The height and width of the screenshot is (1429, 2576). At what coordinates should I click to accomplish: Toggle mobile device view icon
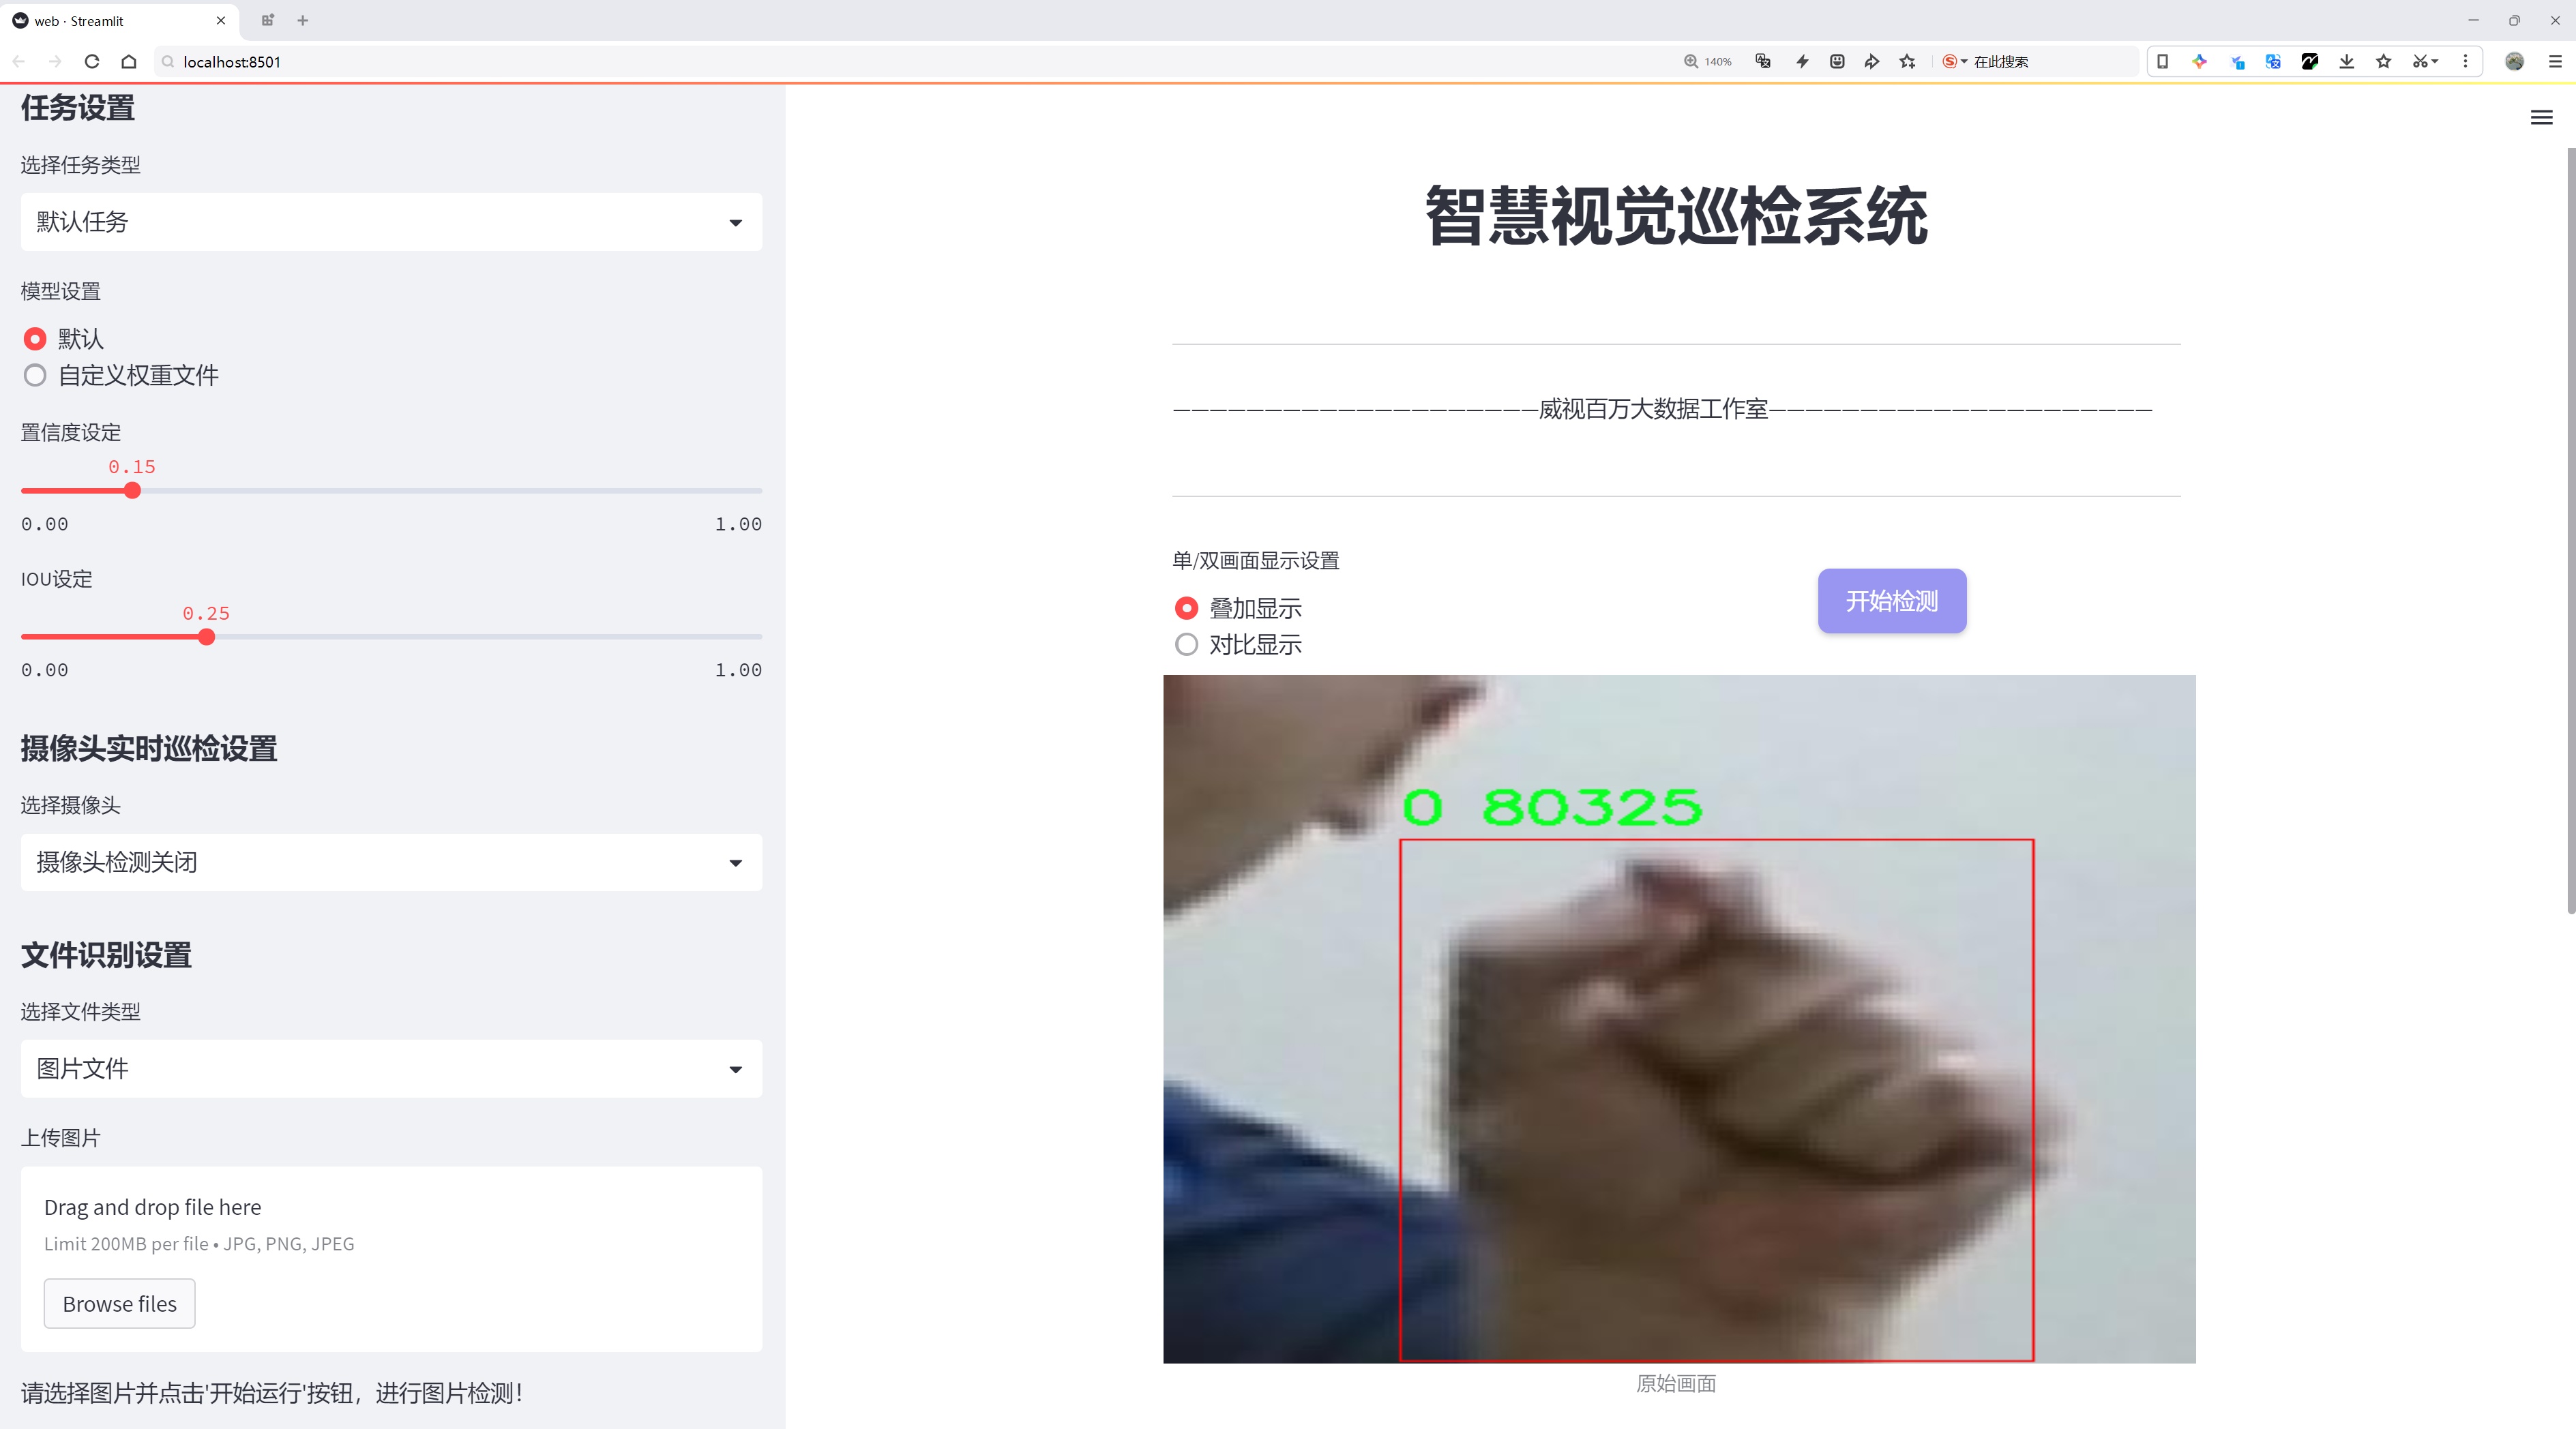(2162, 62)
